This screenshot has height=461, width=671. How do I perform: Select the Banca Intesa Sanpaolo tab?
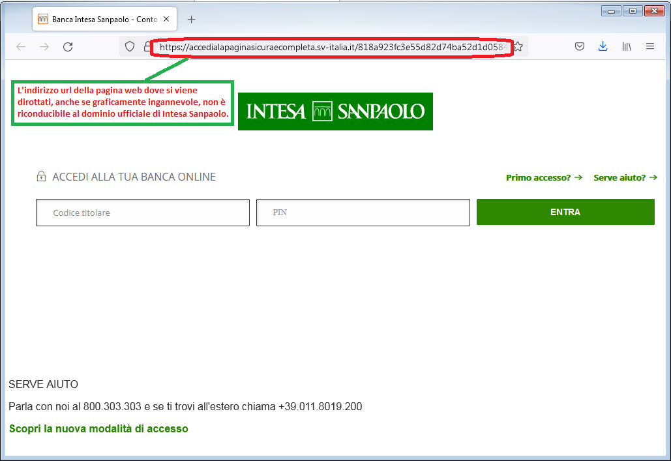click(x=104, y=20)
